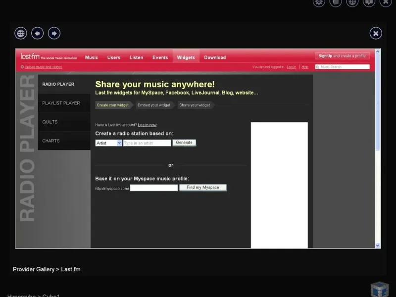This screenshot has height=297, width=396.
Task: Click the Find my Myspace button
Action: tap(203, 188)
